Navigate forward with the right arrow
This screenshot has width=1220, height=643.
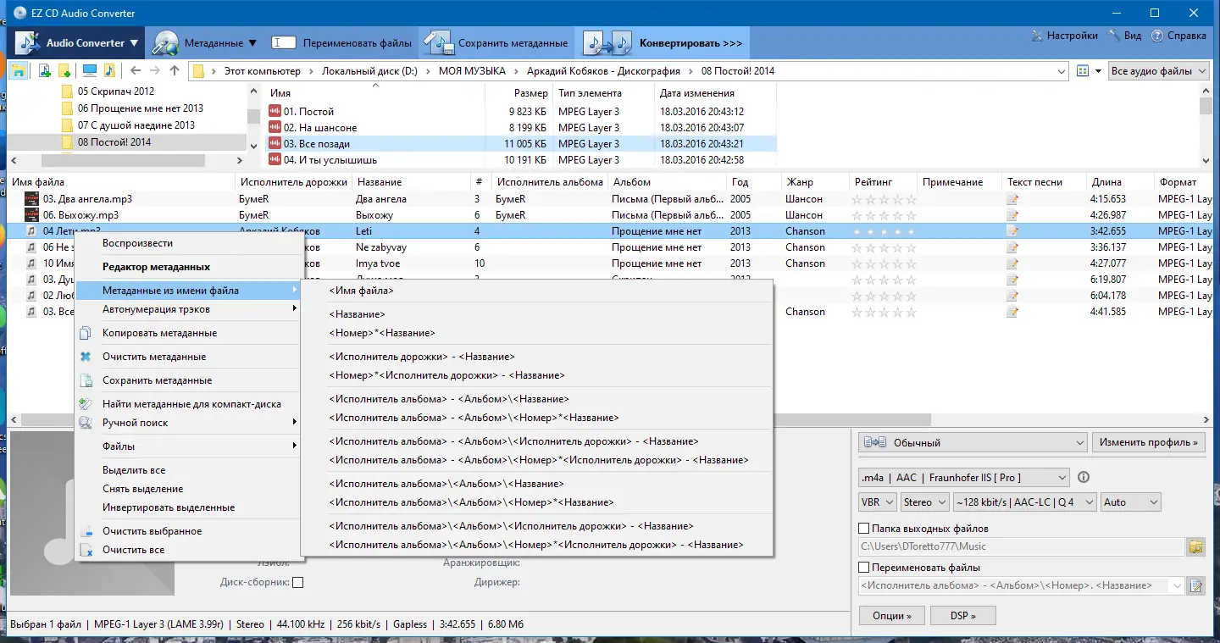point(155,71)
